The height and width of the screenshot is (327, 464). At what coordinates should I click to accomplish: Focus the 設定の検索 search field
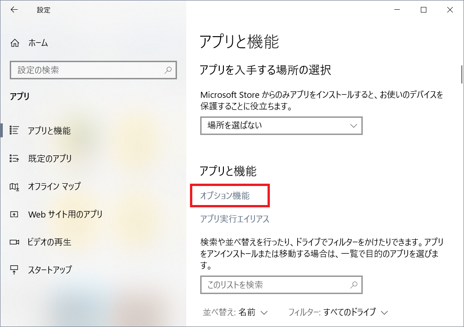(x=93, y=70)
